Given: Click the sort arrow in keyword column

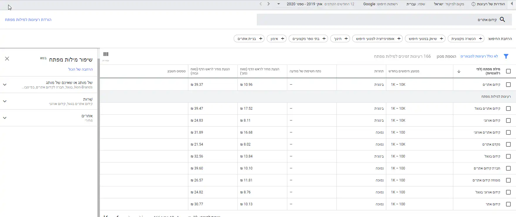Looking at the screenshot, I should (x=459, y=71).
